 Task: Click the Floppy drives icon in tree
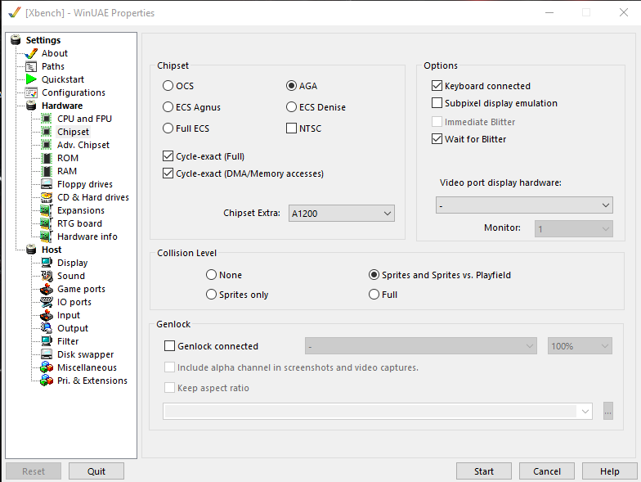click(47, 184)
